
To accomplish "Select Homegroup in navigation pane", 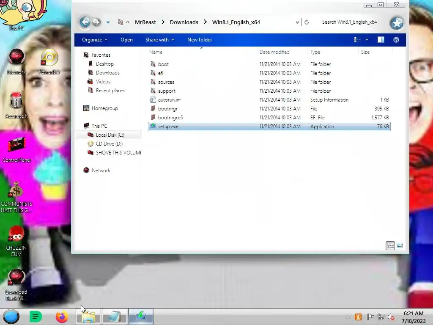I will [105, 108].
